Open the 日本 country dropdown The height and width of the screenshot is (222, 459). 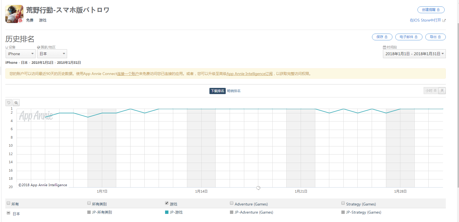click(52, 54)
